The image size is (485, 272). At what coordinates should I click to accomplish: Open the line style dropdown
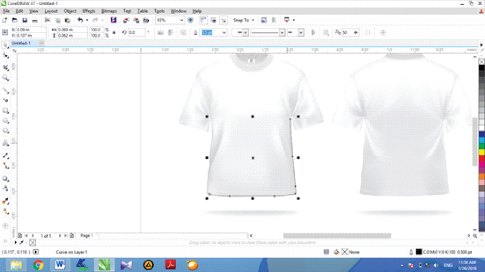coord(282,32)
